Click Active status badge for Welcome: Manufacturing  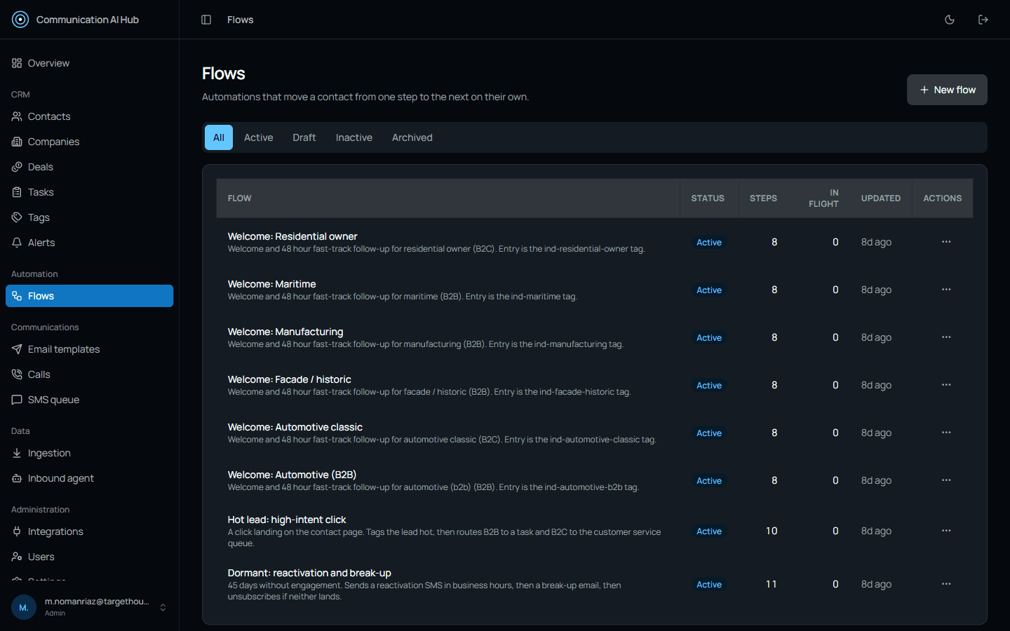tap(709, 338)
